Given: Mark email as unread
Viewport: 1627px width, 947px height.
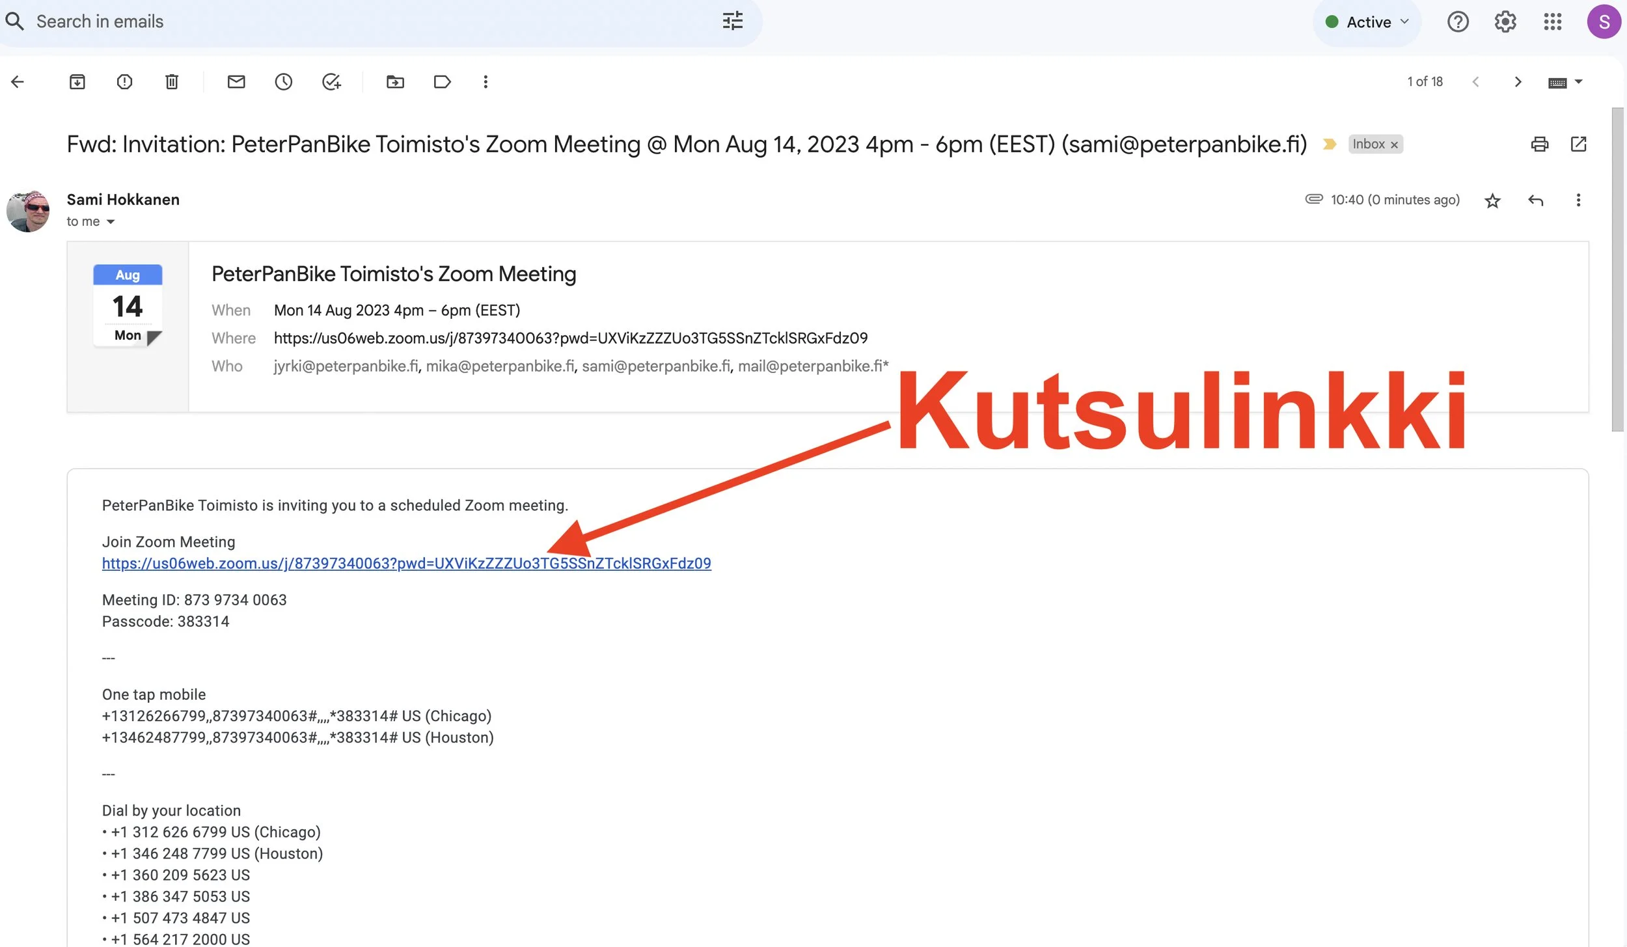Looking at the screenshot, I should tap(236, 82).
